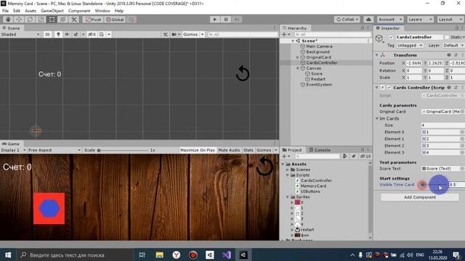Switch to the Game tab

(11, 144)
